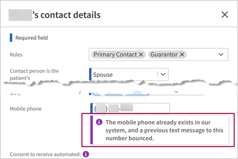Click the Roles label
This screenshot has width=238, height=159.
click(x=16, y=54)
